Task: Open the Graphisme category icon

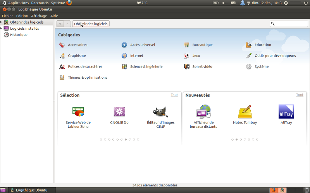Action: (62, 56)
